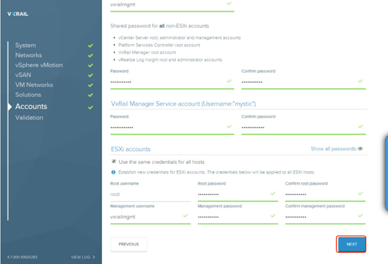Viewport: 388px width, 264px height.
Task: Uncheck Use the same credentials for all hosts
Action: (x=114, y=161)
